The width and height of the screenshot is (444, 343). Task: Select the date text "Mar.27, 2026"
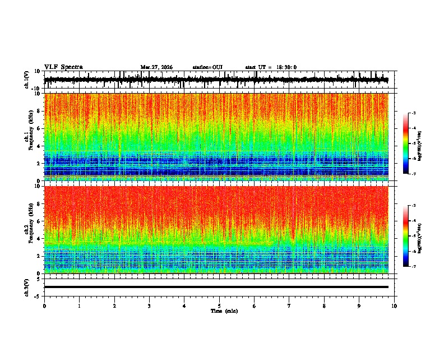(156, 67)
